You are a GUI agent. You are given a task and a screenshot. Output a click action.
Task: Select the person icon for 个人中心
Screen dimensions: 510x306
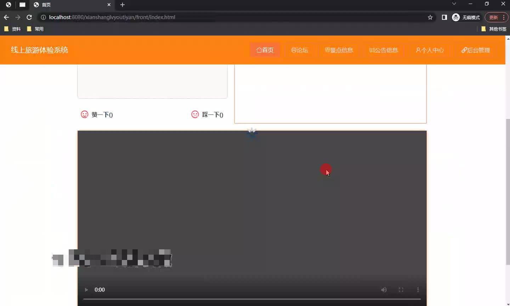click(418, 50)
